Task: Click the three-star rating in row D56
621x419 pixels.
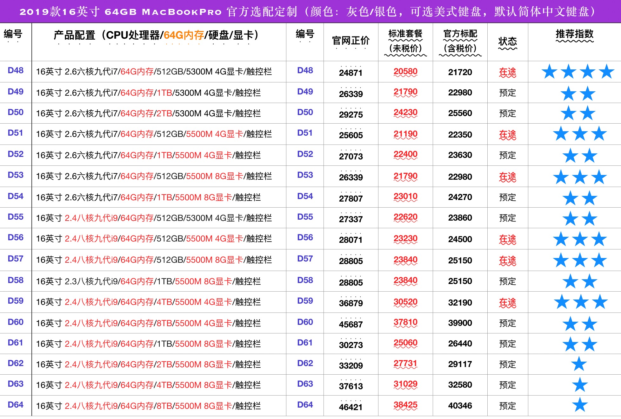Action: (x=580, y=239)
